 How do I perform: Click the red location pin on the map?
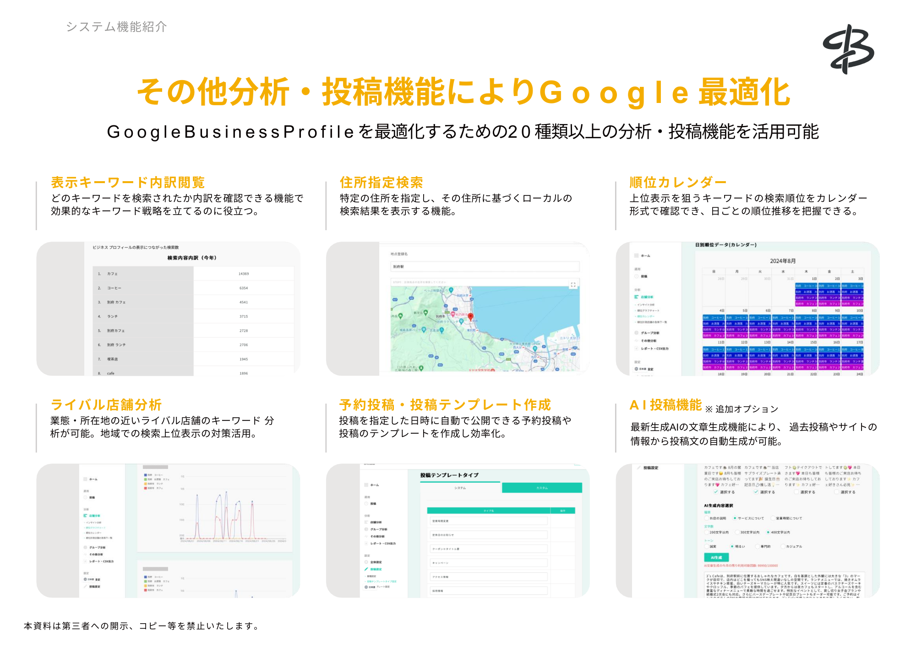(470, 317)
